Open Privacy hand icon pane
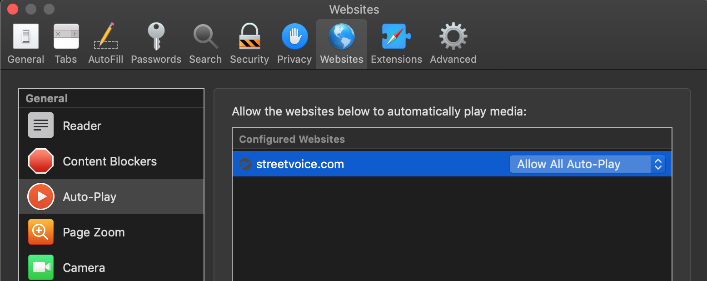The width and height of the screenshot is (707, 281). (x=294, y=44)
